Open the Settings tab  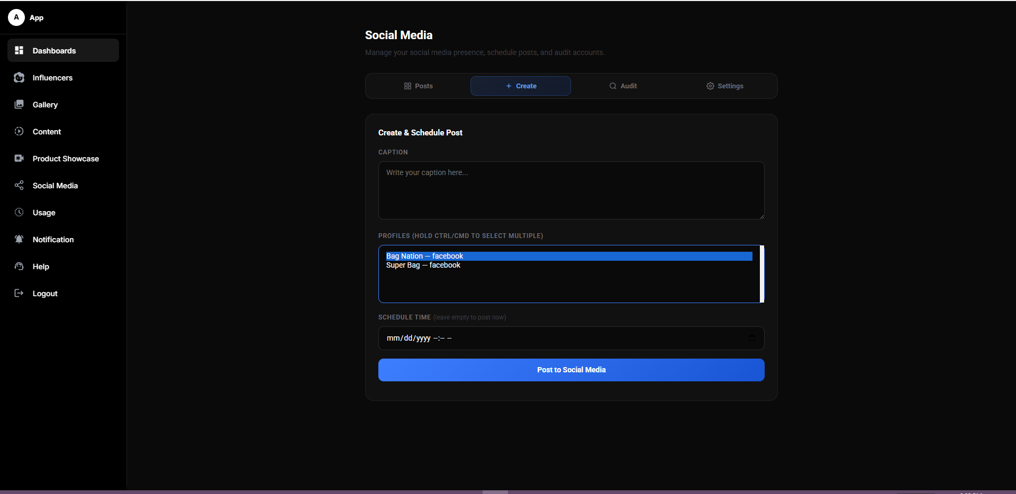[725, 86]
